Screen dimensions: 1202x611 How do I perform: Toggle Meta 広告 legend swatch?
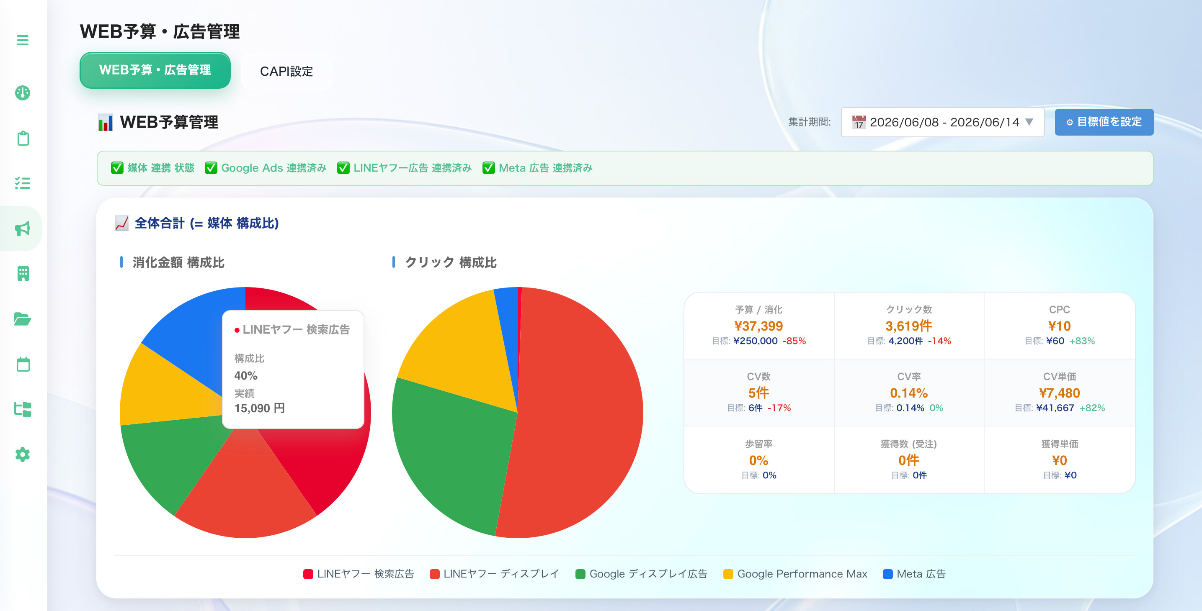[887, 574]
